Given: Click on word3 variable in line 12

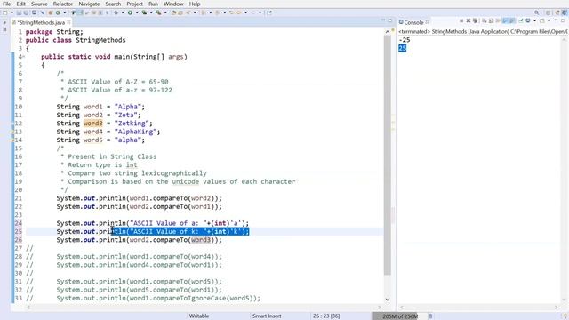Looking at the screenshot, I should point(92,124).
